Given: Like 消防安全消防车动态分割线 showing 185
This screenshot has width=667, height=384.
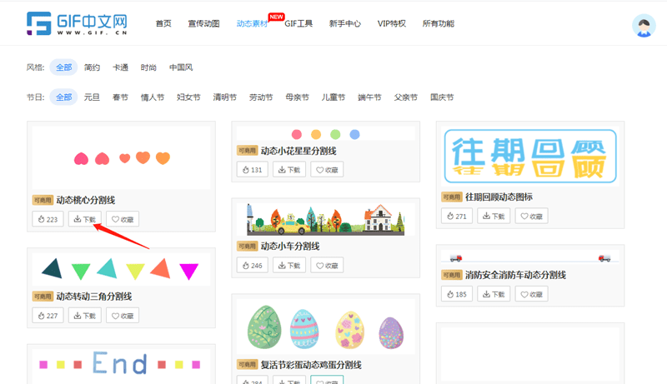Looking at the screenshot, I should [x=457, y=294].
